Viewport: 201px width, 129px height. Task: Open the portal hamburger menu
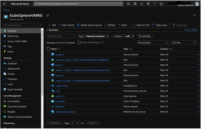pos(4,4)
